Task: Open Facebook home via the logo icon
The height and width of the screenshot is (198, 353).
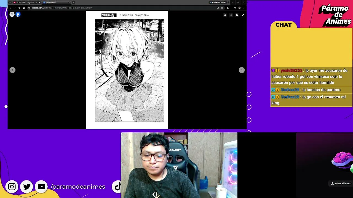Action: click(18, 14)
